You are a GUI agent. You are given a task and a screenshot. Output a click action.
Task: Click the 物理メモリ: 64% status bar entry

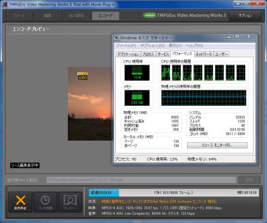202,159
